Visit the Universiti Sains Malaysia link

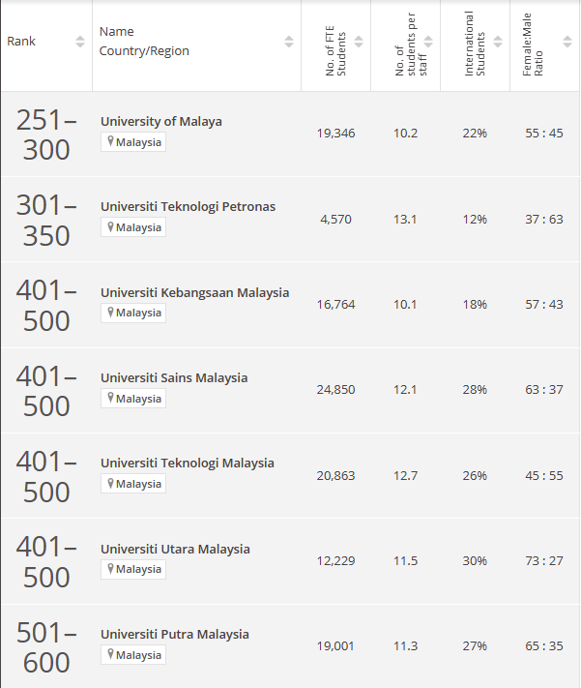[x=174, y=378]
